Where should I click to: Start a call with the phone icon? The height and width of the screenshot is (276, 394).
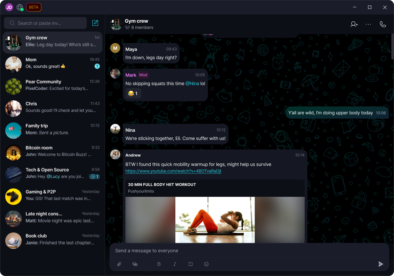point(383,24)
